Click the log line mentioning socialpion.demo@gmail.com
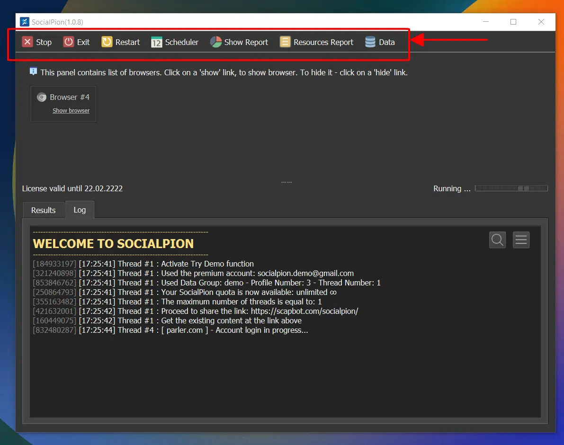Screen dimensions: 564x445 click(x=193, y=273)
